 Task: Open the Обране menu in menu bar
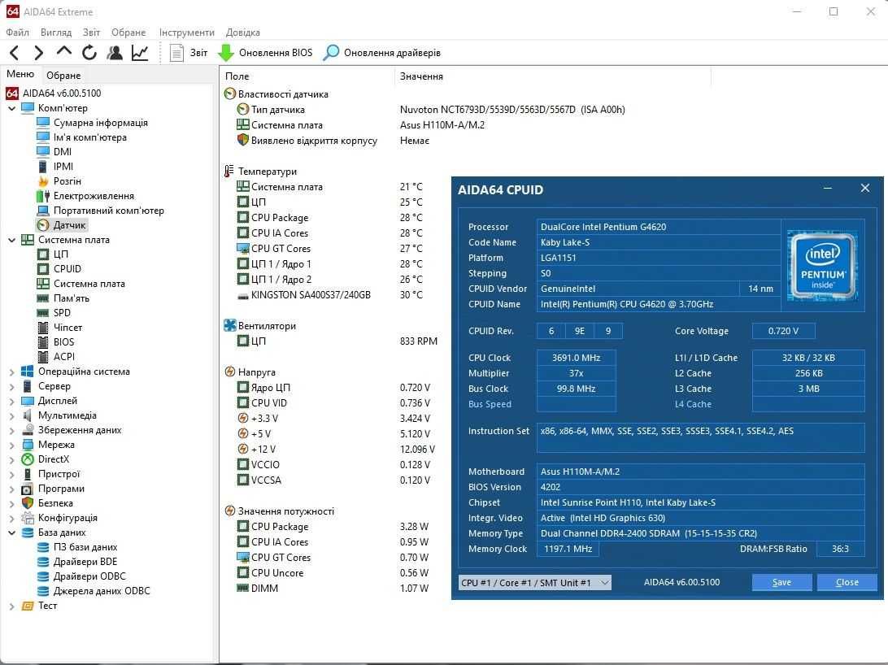(x=128, y=33)
